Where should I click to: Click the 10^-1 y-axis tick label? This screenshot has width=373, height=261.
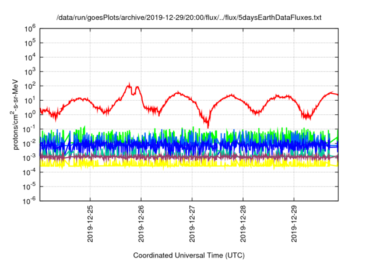coord(30,129)
